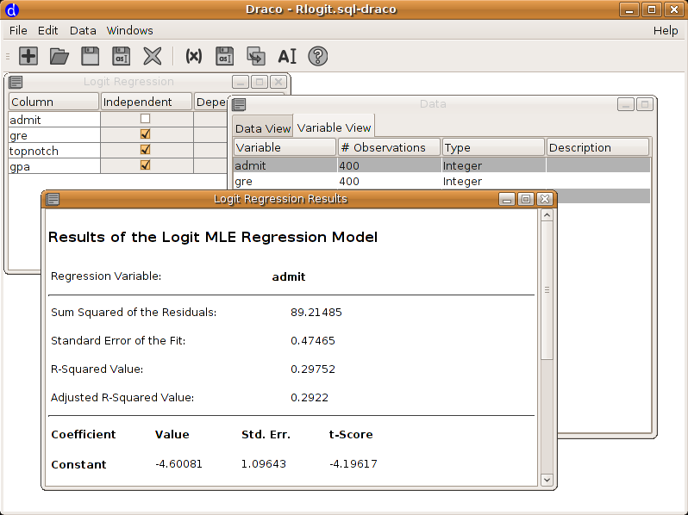688x515 pixels.
Task: Click results scrollbar down arrow
Action: pyautogui.click(x=547, y=479)
